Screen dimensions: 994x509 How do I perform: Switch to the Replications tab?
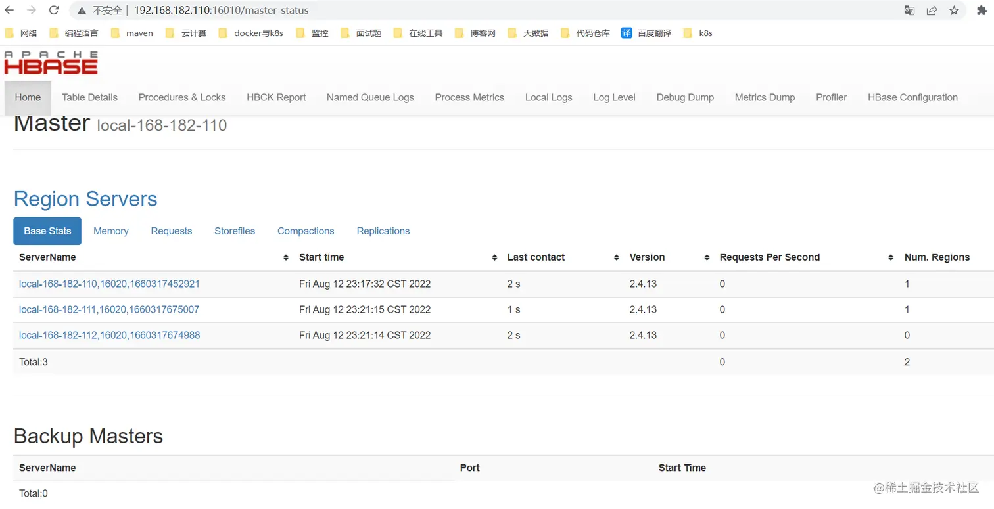tap(383, 231)
